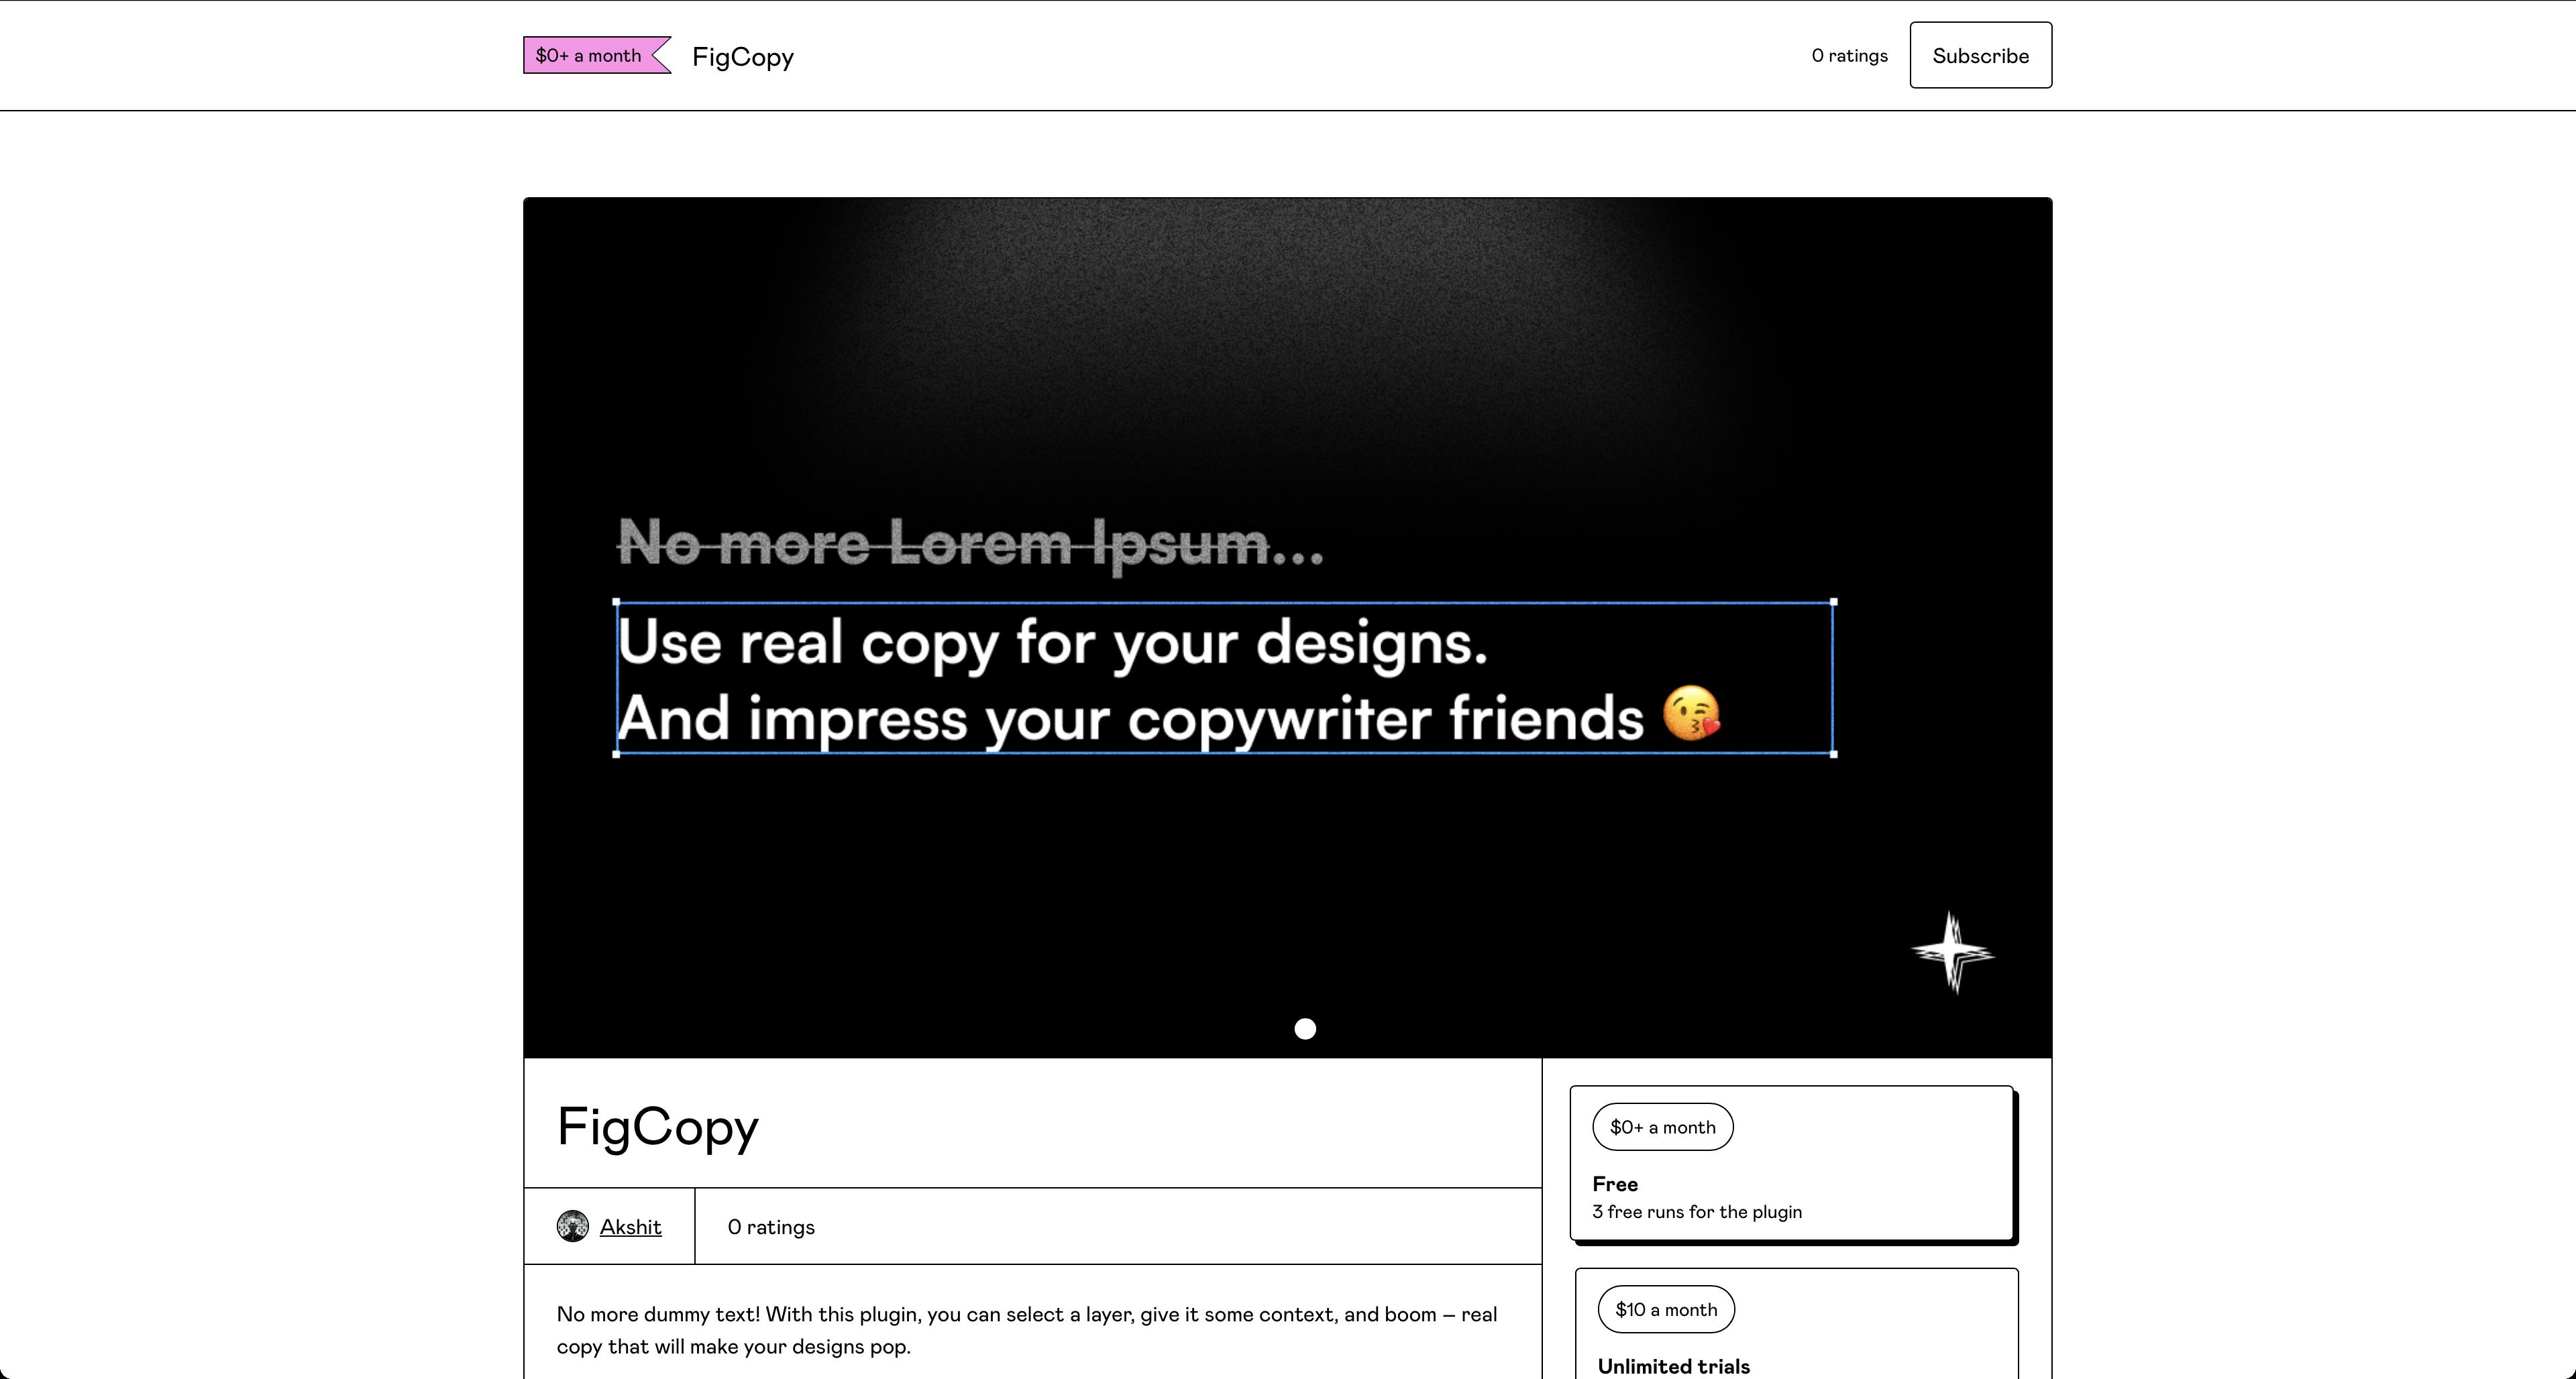The width and height of the screenshot is (2576, 1379).
Task: Click the Use real copy for your designs headline
Action: click(x=1052, y=642)
